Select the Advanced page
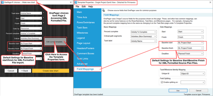 pos(82,64)
